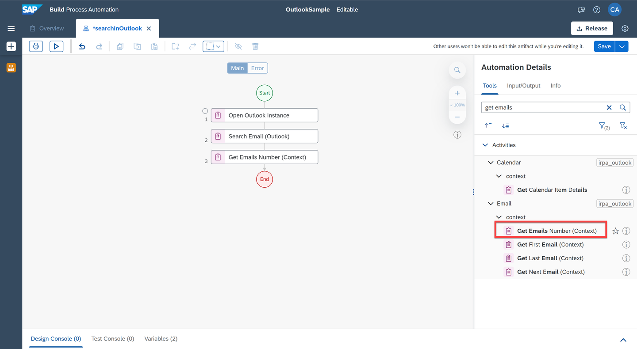
Task: Click the Save button
Action: [604, 46]
